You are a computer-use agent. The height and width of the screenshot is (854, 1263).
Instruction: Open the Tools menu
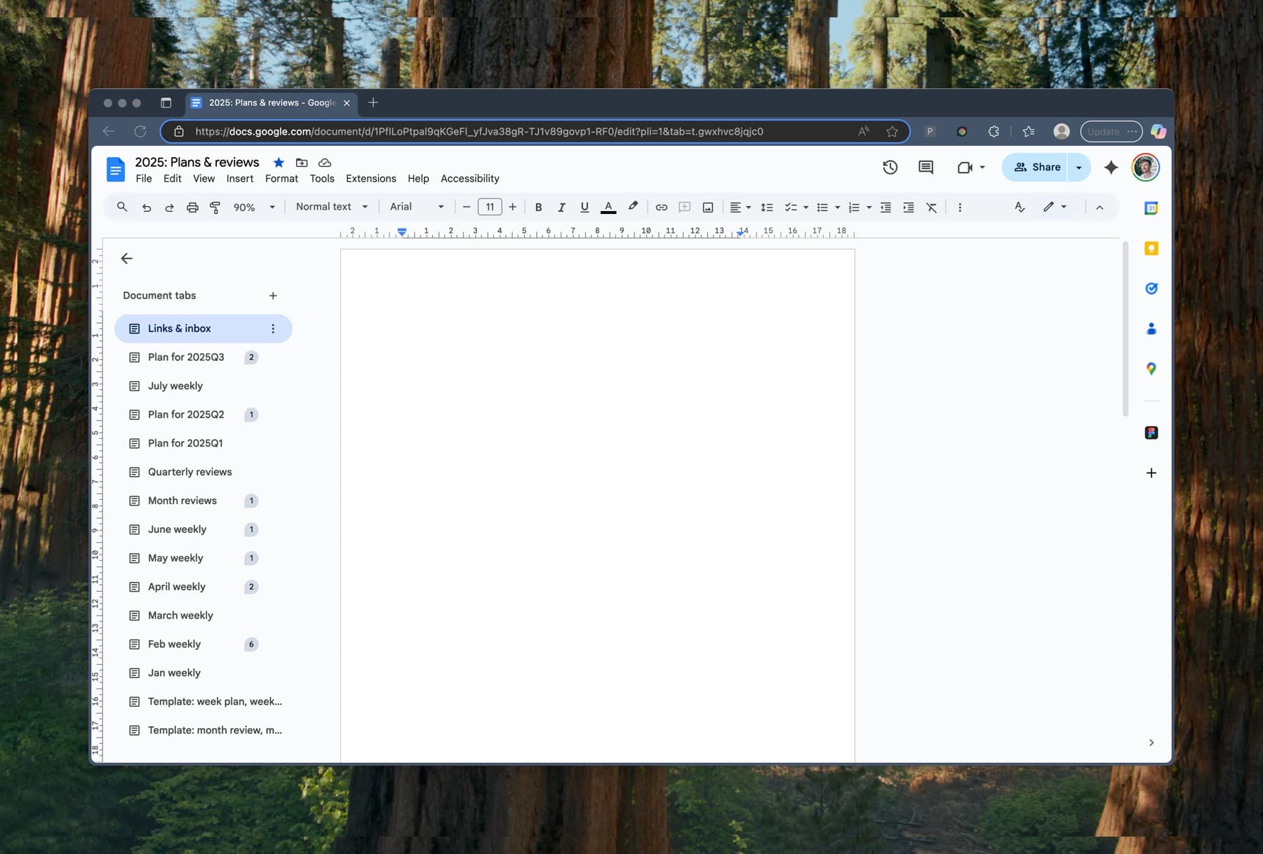click(x=322, y=179)
